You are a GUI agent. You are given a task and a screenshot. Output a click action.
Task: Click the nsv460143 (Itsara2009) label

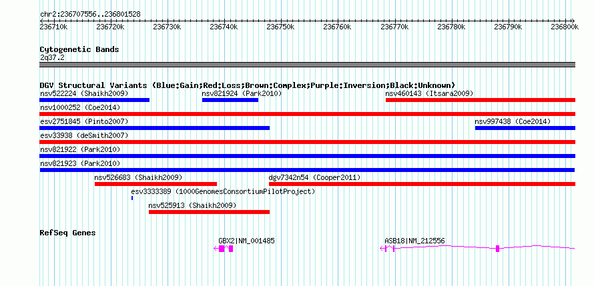[429, 93]
